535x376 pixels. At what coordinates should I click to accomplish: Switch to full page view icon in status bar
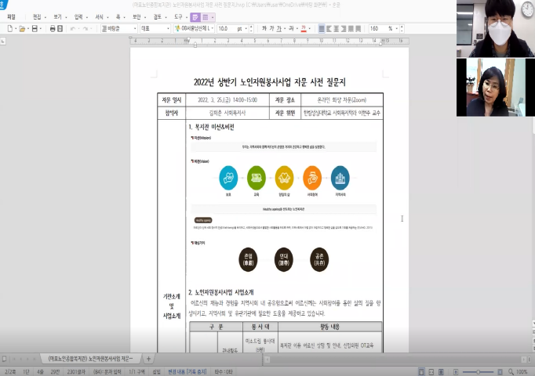coord(431,371)
